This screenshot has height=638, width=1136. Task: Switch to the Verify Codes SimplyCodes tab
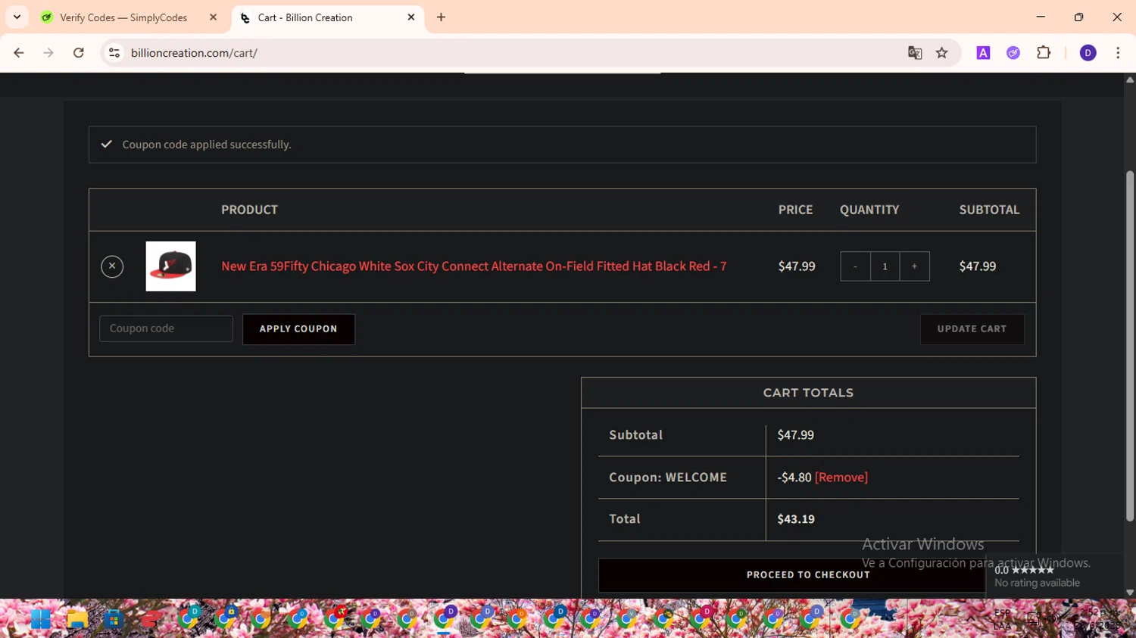click(x=123, y=17)
